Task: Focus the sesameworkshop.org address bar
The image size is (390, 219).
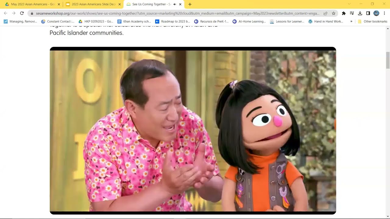Action: tap(177, 13)
